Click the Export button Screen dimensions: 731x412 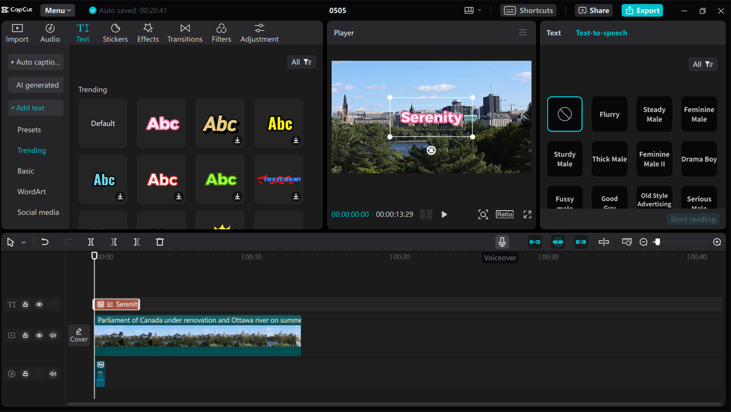[x=642, y=10]
